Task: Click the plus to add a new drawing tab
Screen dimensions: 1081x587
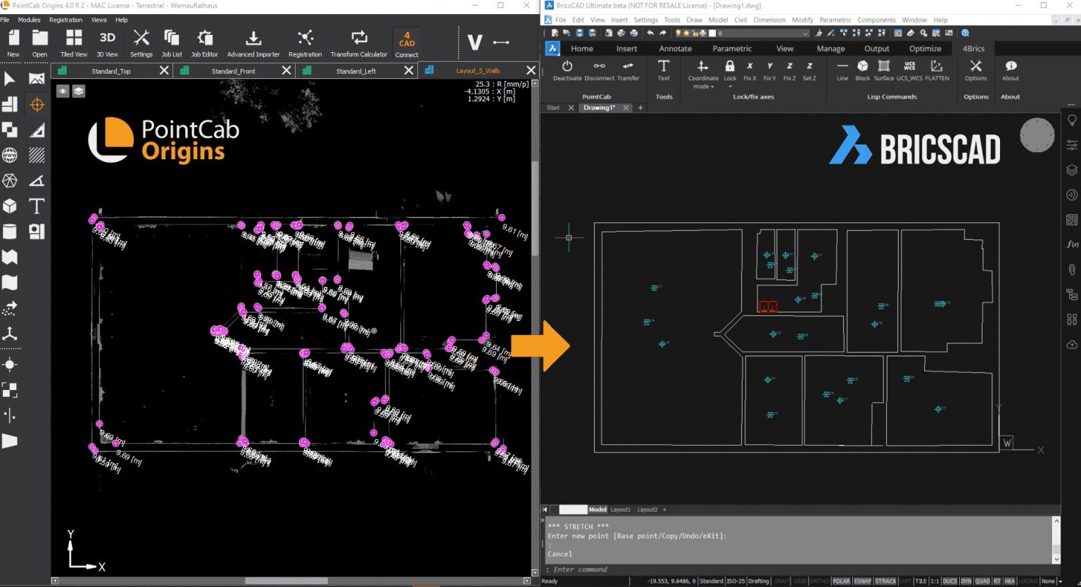Action: pos(640,108)
